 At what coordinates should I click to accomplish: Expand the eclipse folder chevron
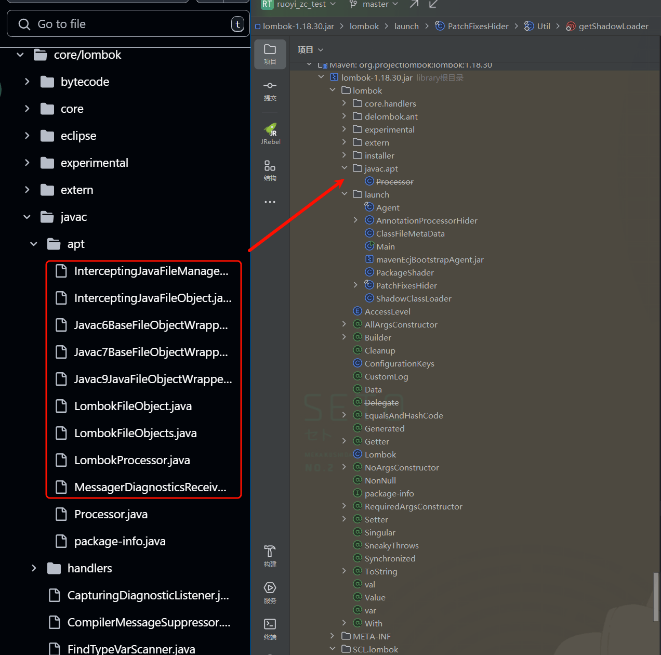click(x=27, y=136)
